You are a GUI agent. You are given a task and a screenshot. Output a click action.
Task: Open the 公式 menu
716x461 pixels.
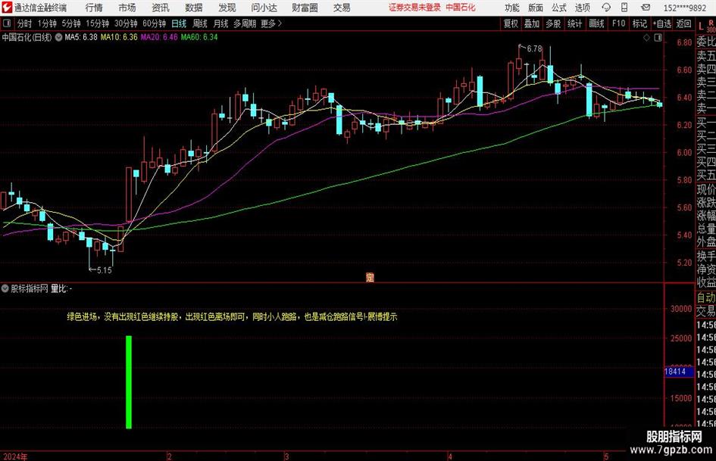559,8
